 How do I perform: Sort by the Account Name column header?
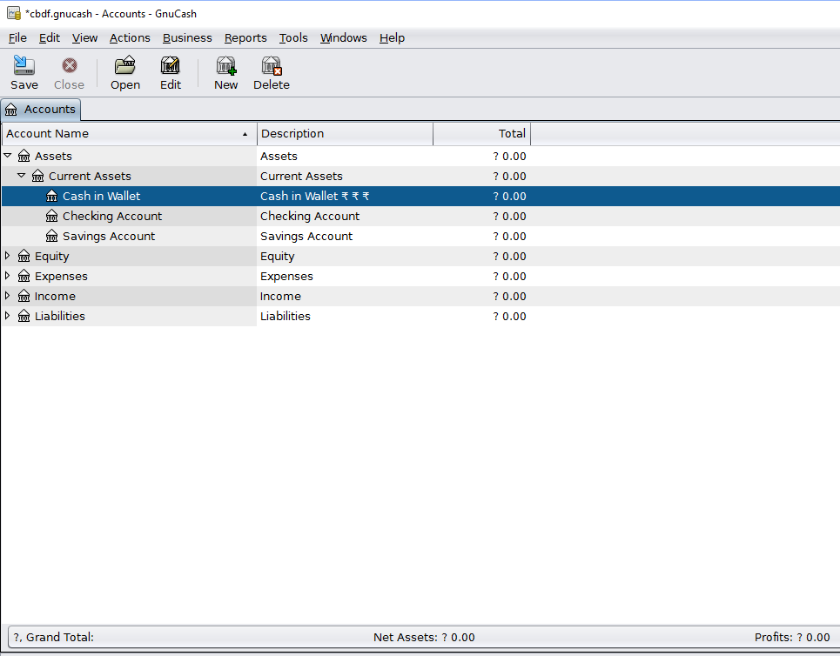click(130, 134)
